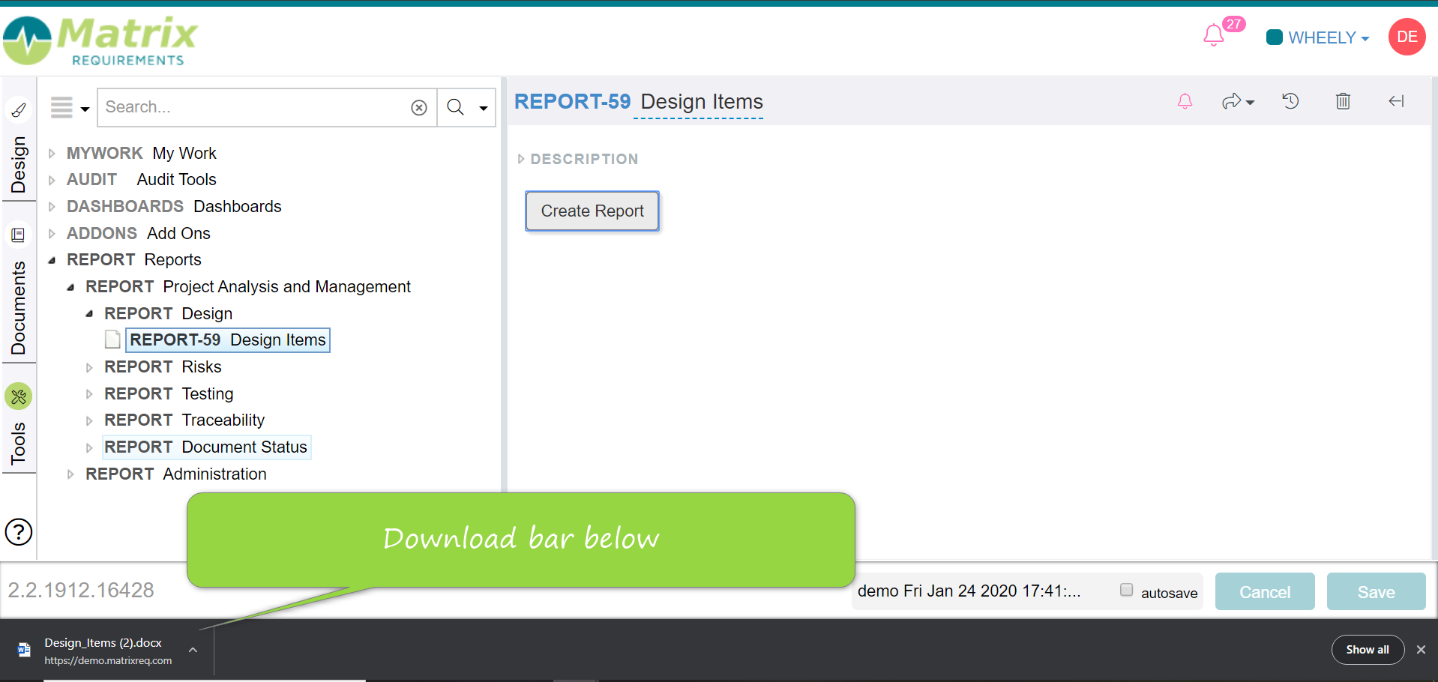
Task: Click the DE user avatar
Action: [1407, 37]
